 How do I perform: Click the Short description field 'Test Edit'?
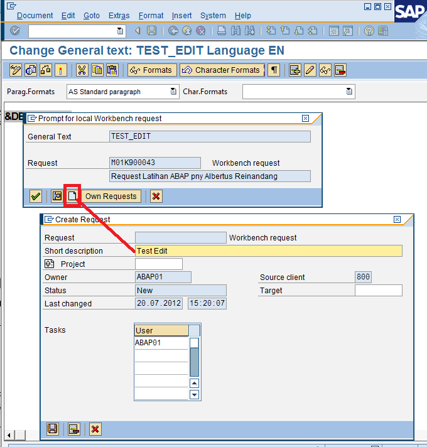click(x=269, y=251)
